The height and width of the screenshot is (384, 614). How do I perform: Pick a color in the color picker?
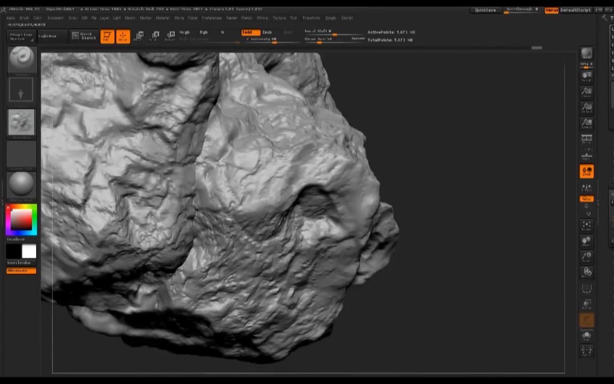[x=21, y=219]
